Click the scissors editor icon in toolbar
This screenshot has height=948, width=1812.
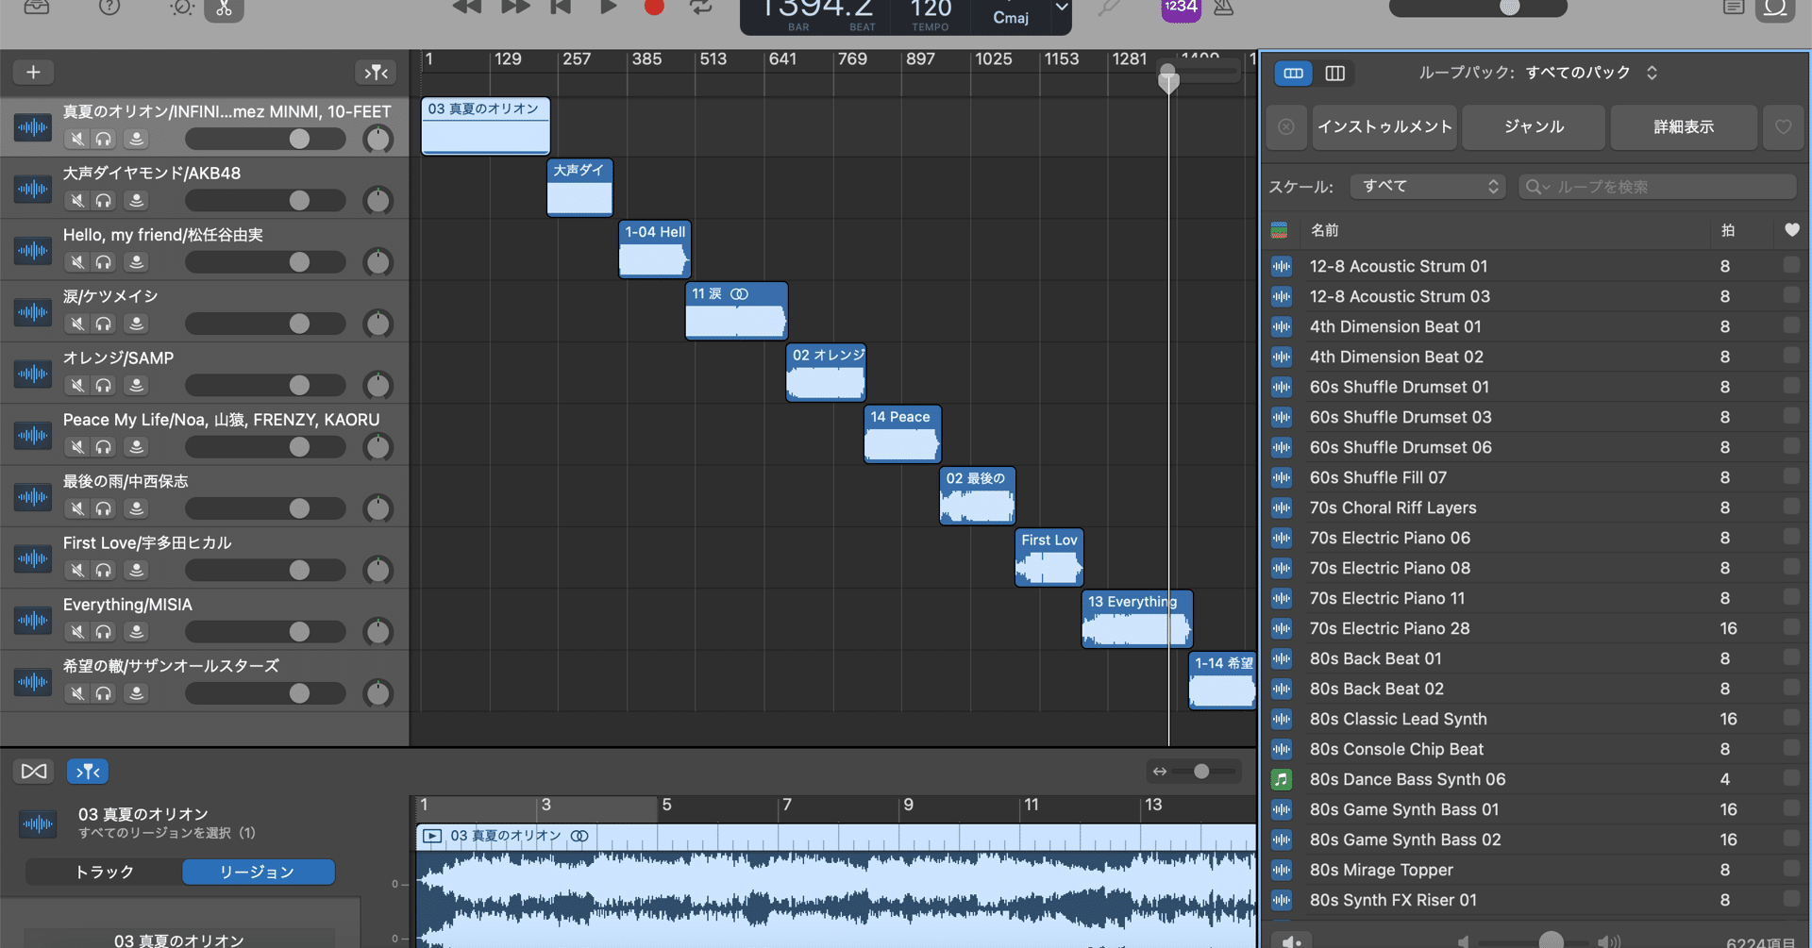[224, 9]
